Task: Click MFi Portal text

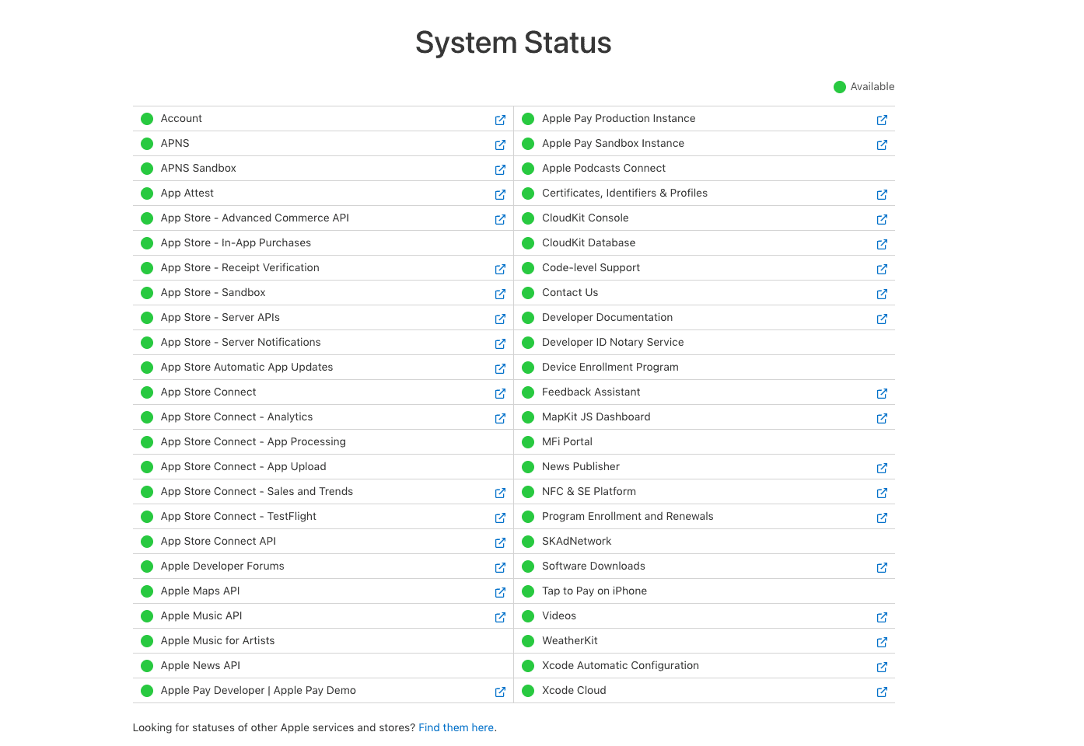Action: coord(567,441)
